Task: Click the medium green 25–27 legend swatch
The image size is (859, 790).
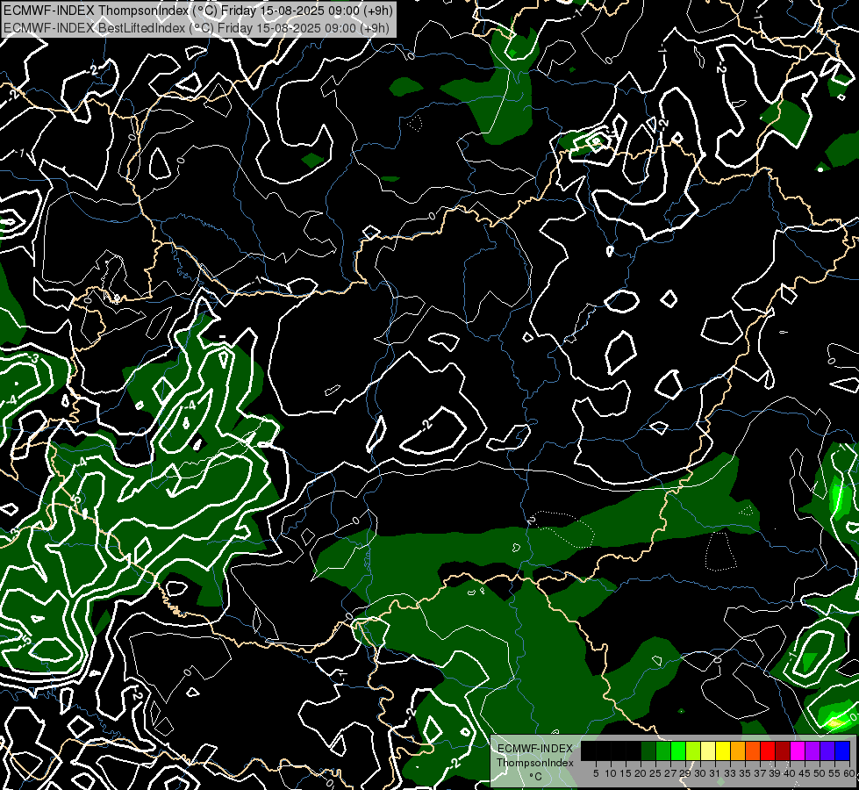Action: [663, 750]
